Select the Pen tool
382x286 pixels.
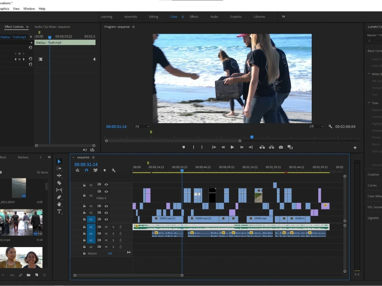59,197
